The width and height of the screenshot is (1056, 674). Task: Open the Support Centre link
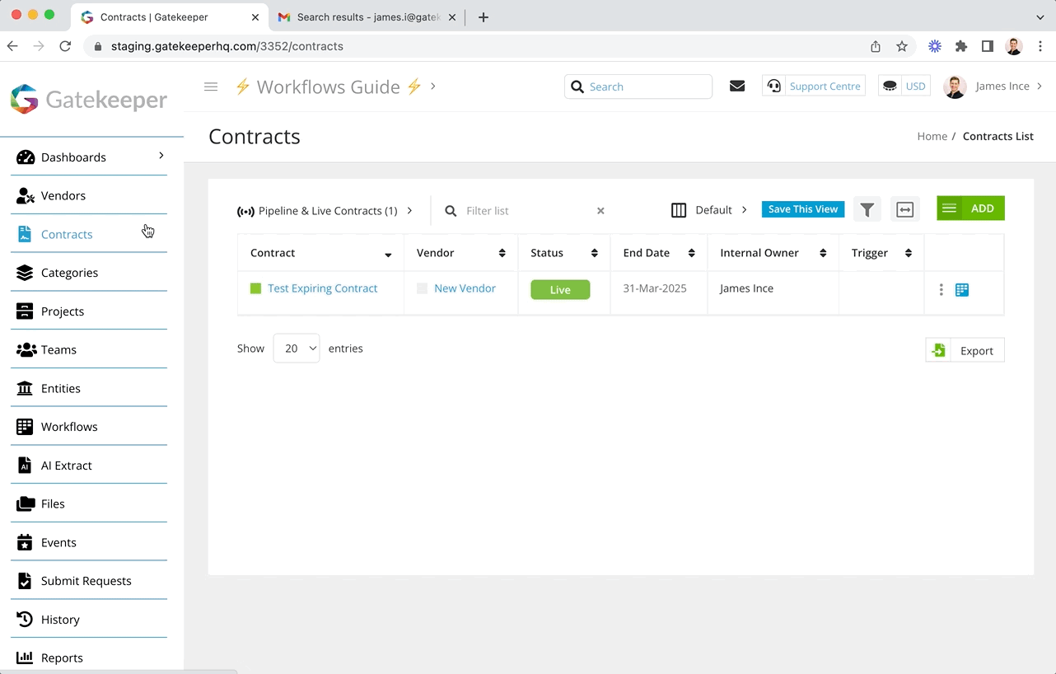click(825, 86)
